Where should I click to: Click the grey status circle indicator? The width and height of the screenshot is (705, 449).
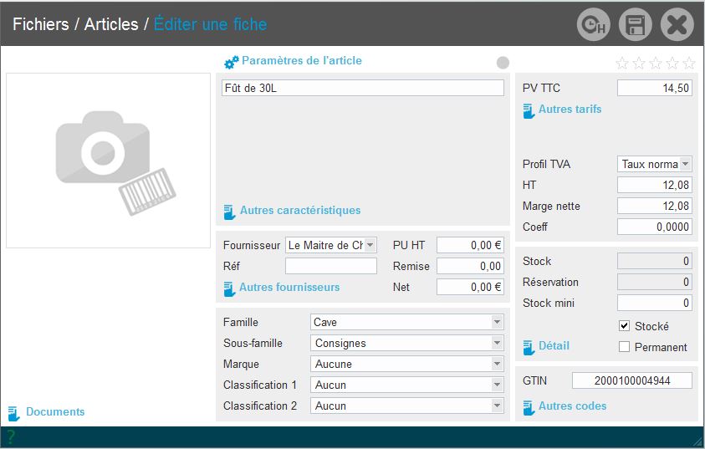click(x=503, y=63)
